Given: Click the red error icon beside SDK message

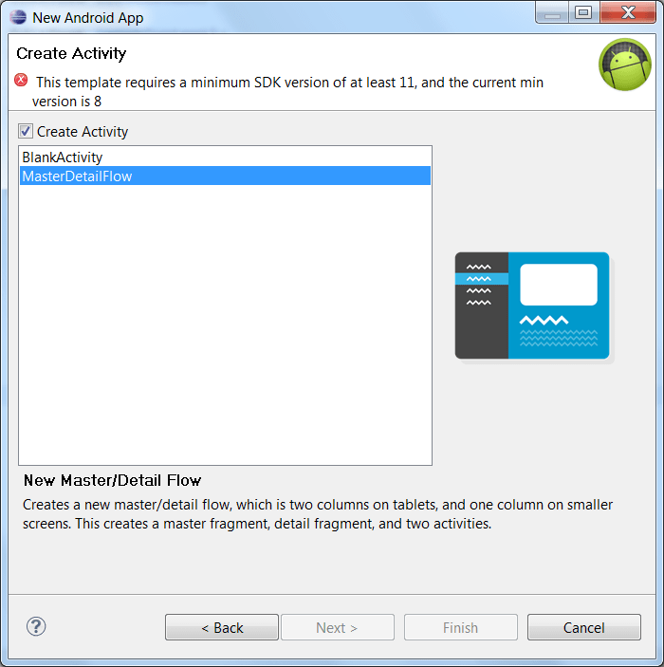Looking at the screenshot, I should (21, 80).
